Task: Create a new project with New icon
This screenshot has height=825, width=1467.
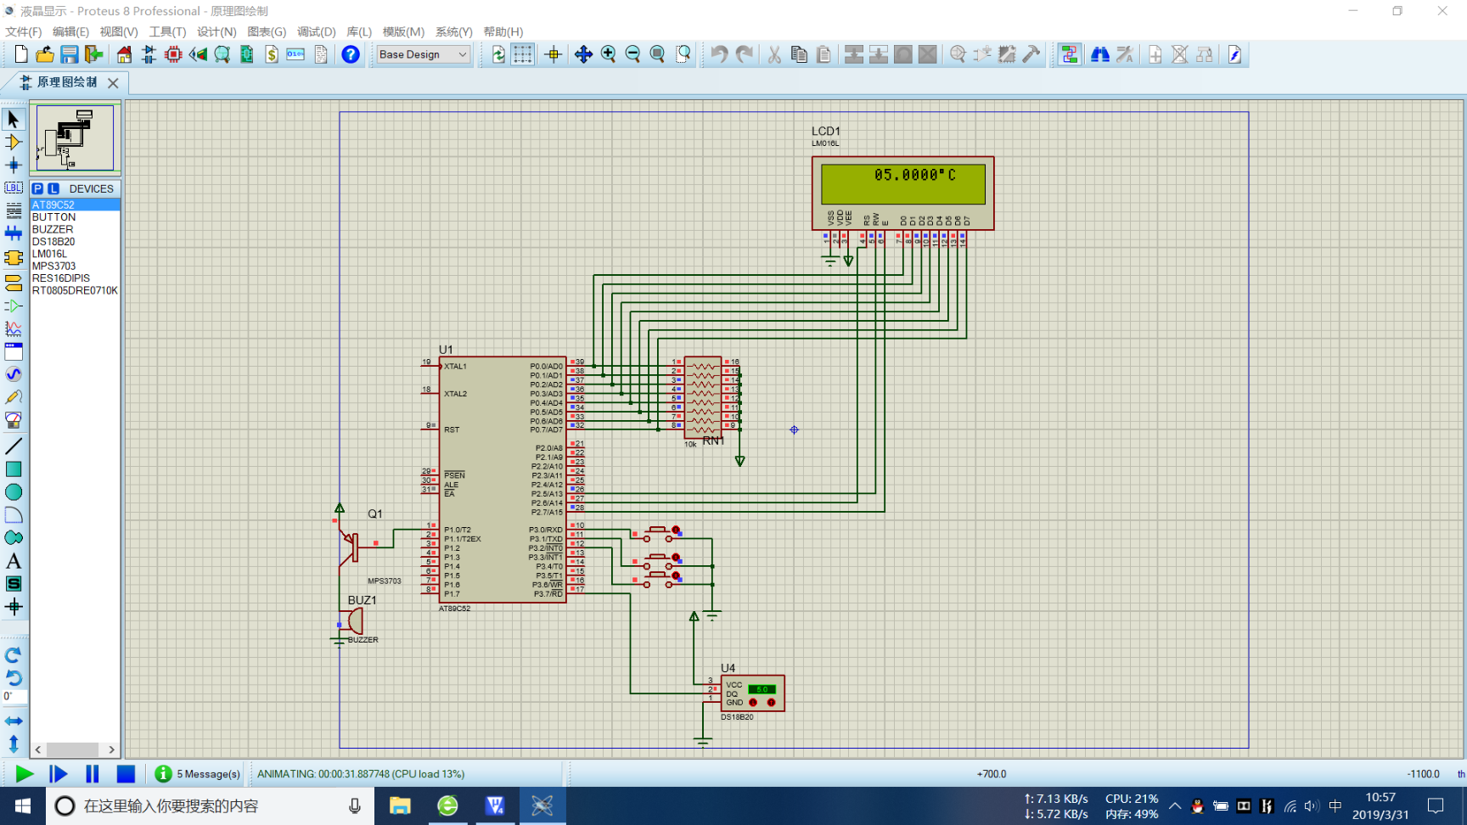Action: click(x=21, y=54)
